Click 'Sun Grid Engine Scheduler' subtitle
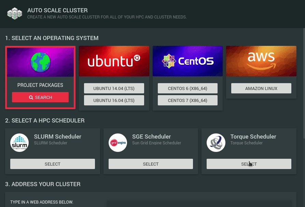 156,143
